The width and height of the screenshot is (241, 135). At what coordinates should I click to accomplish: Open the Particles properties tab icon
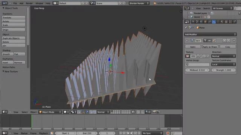pos(230,22)
